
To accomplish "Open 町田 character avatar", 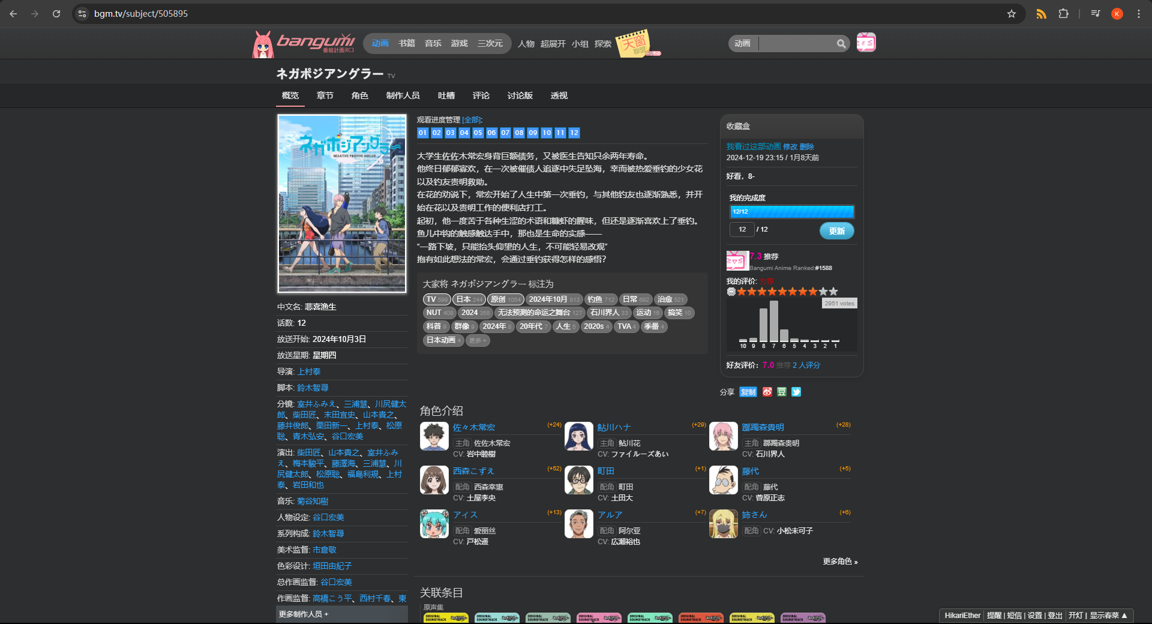I will click(x=579, y=480).
